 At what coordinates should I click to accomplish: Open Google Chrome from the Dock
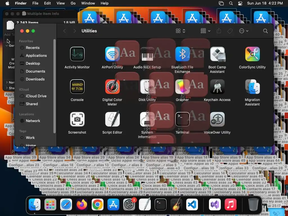click(x=98, y=204)
